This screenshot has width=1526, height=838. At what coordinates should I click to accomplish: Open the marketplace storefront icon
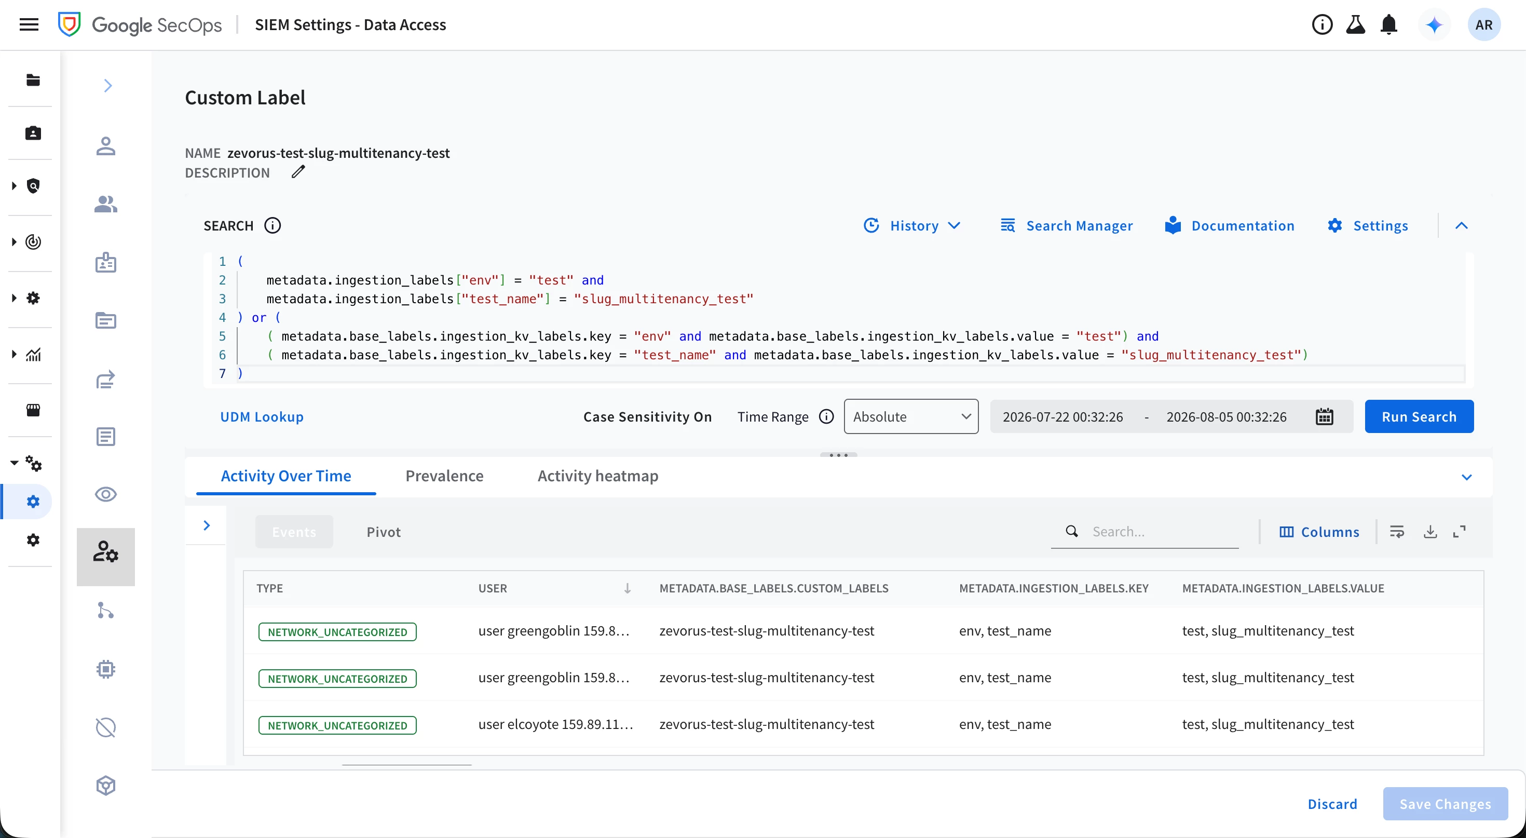point(33,410)
